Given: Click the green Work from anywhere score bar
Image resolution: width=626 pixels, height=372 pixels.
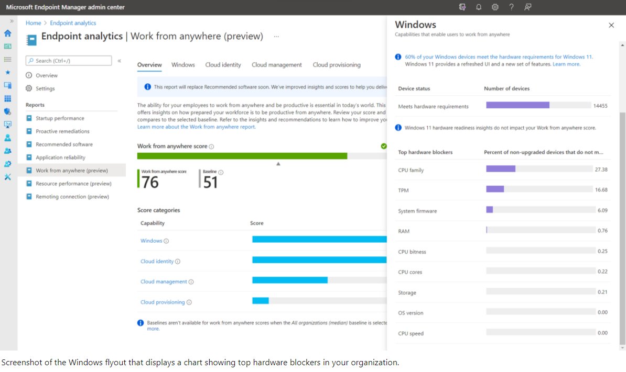Looking at the screenshot, I should [x=242, y=156].
